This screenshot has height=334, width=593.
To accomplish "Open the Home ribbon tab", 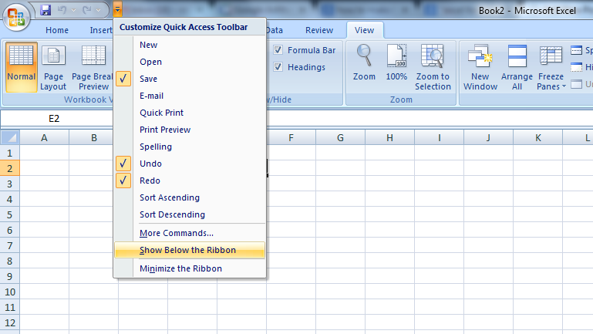I will (x=57, y=30).
